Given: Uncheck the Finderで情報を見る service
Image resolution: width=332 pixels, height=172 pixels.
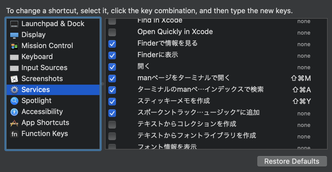Looking at the screenshot, I should pos(112,44).
